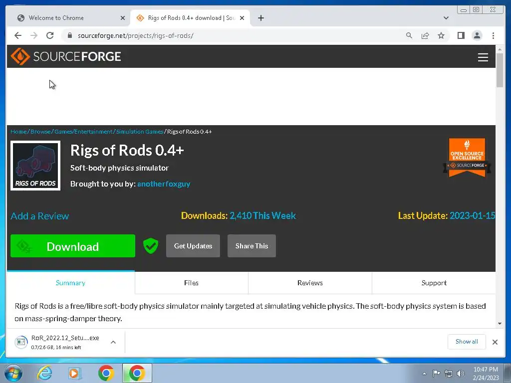
Task: Switch to the Files tab
Action: pyautogui.click(x=191, y=283)
